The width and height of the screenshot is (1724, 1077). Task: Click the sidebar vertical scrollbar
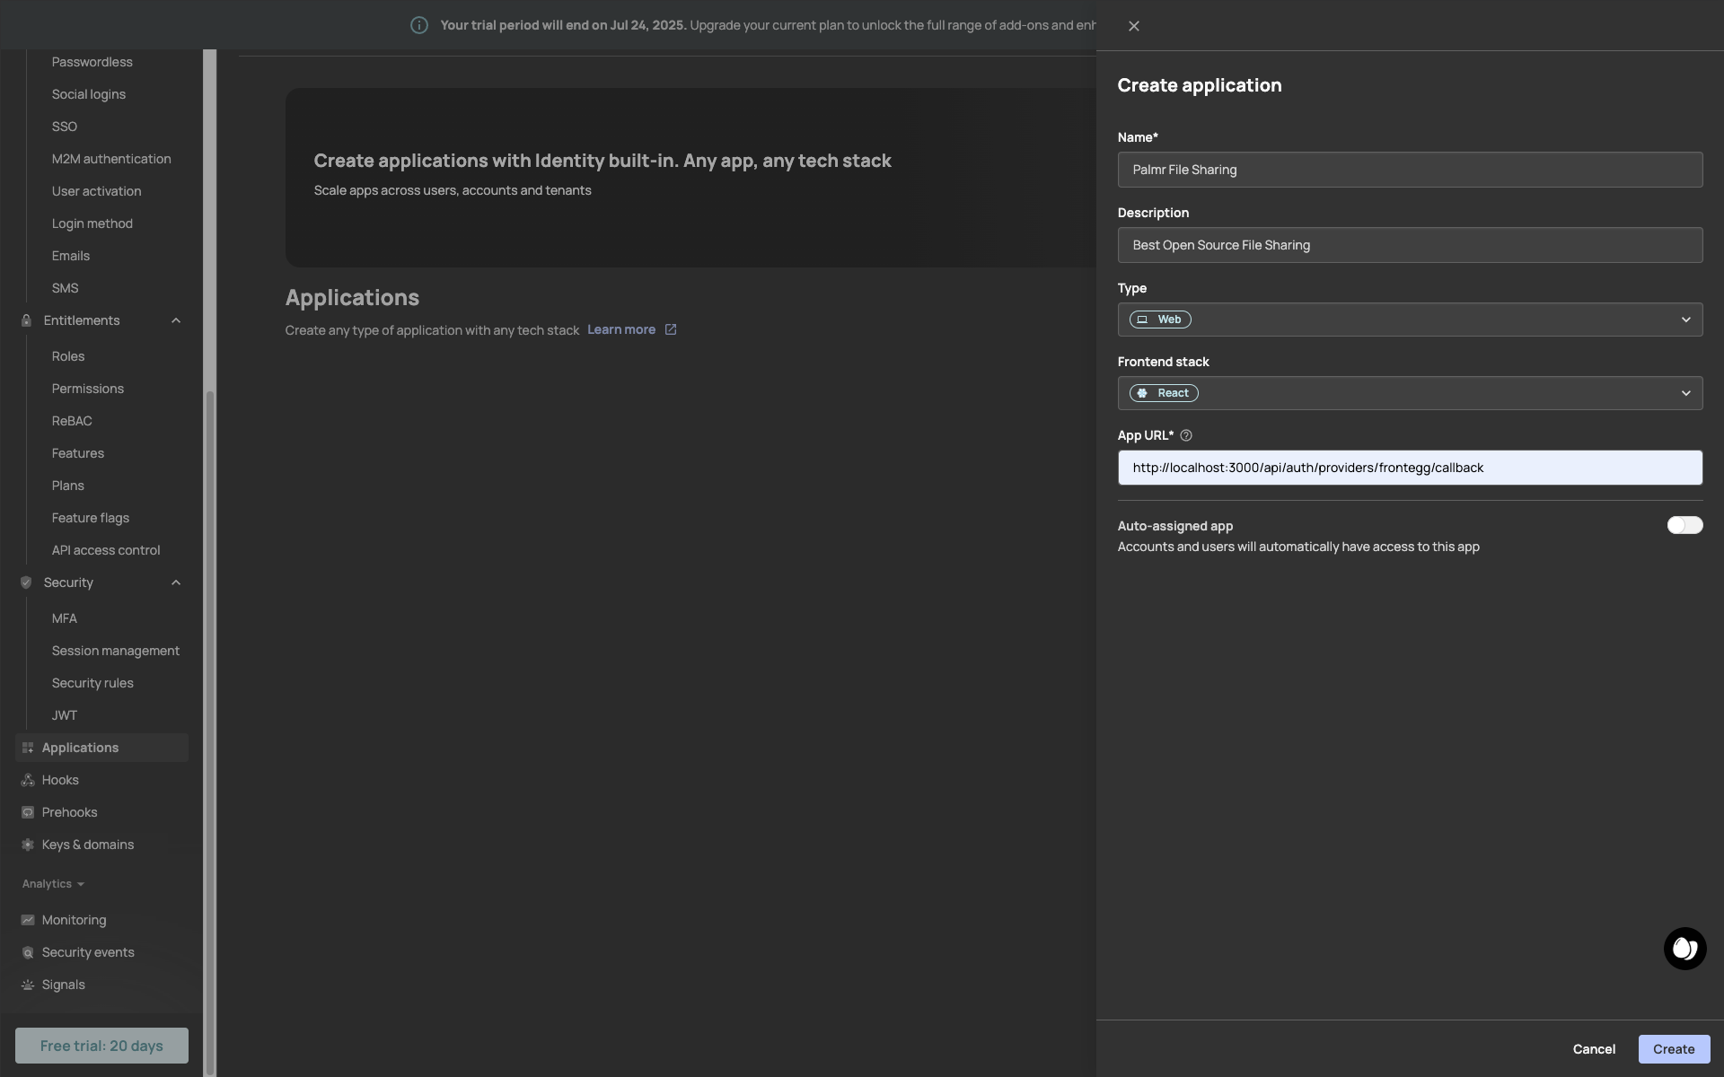pos(210,731)
